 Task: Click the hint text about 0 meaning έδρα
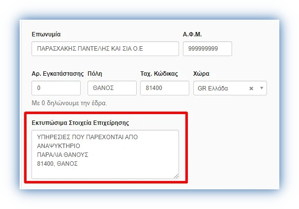69,103
